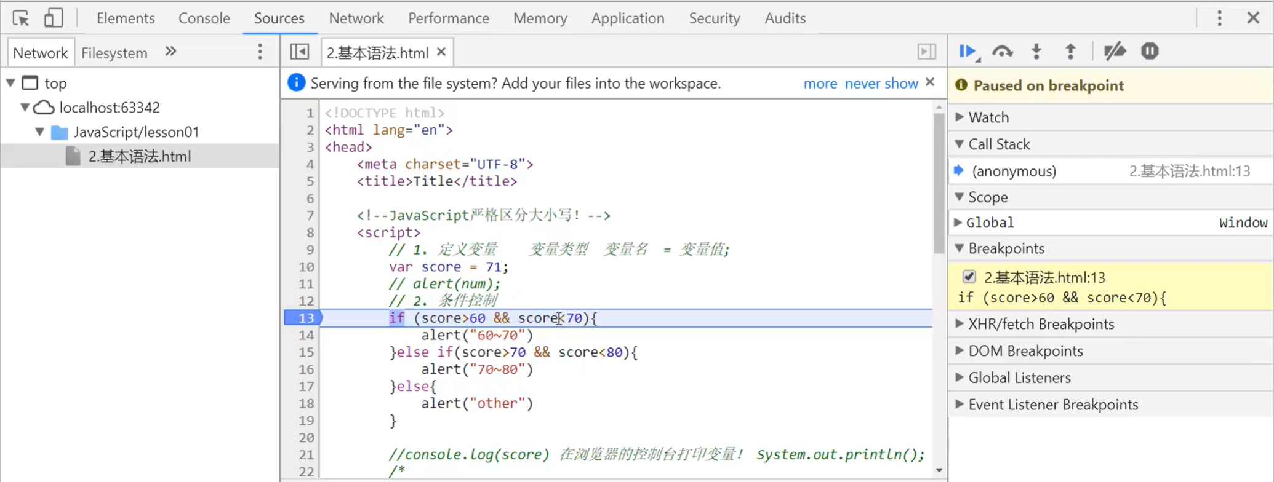Viewport: 1274px width, 482px height.
Task: Deactivate all breakpoints
Action: (1115, 52)
